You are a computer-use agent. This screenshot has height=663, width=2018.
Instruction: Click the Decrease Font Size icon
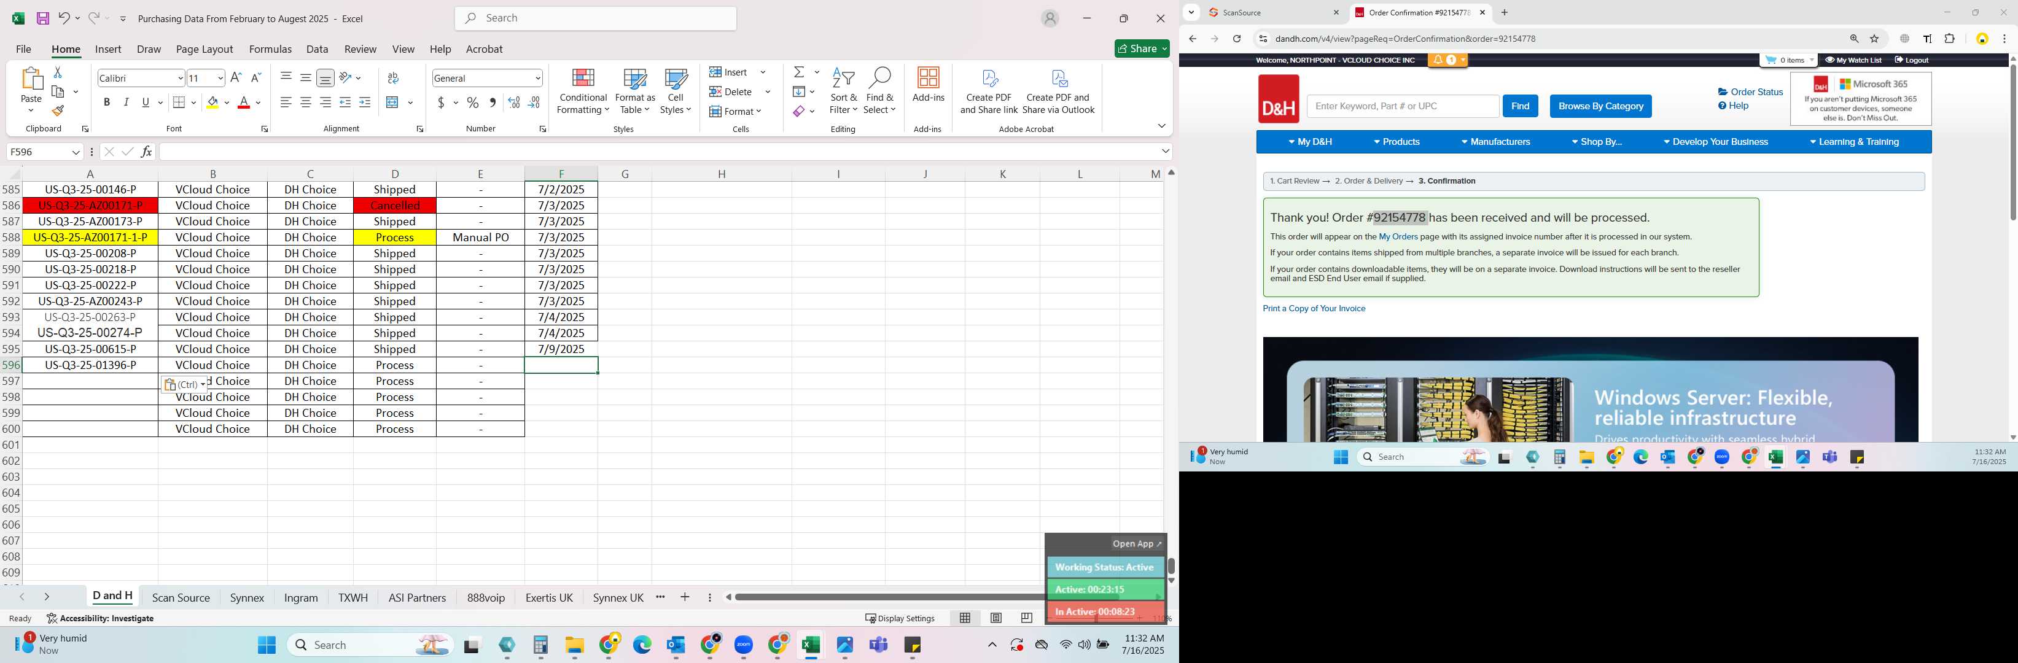pyautogui.click(x=255, y=79)
